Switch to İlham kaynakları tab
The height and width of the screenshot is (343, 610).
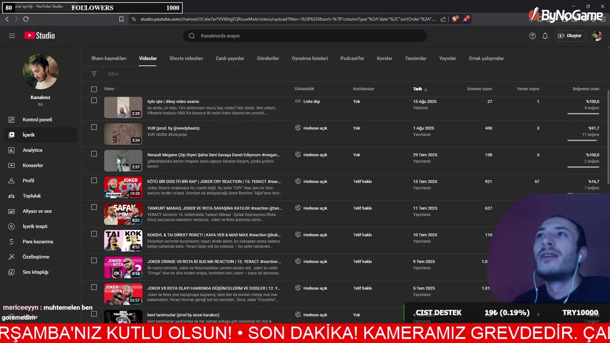pyautogui.click(x=109, y=58)
